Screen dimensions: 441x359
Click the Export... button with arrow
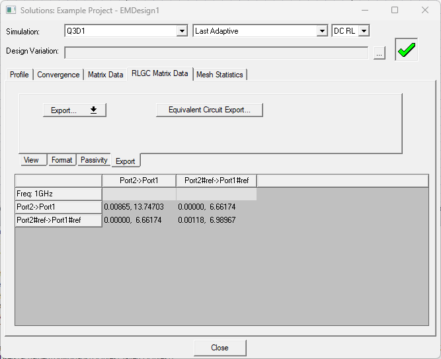tap(74, 110)
